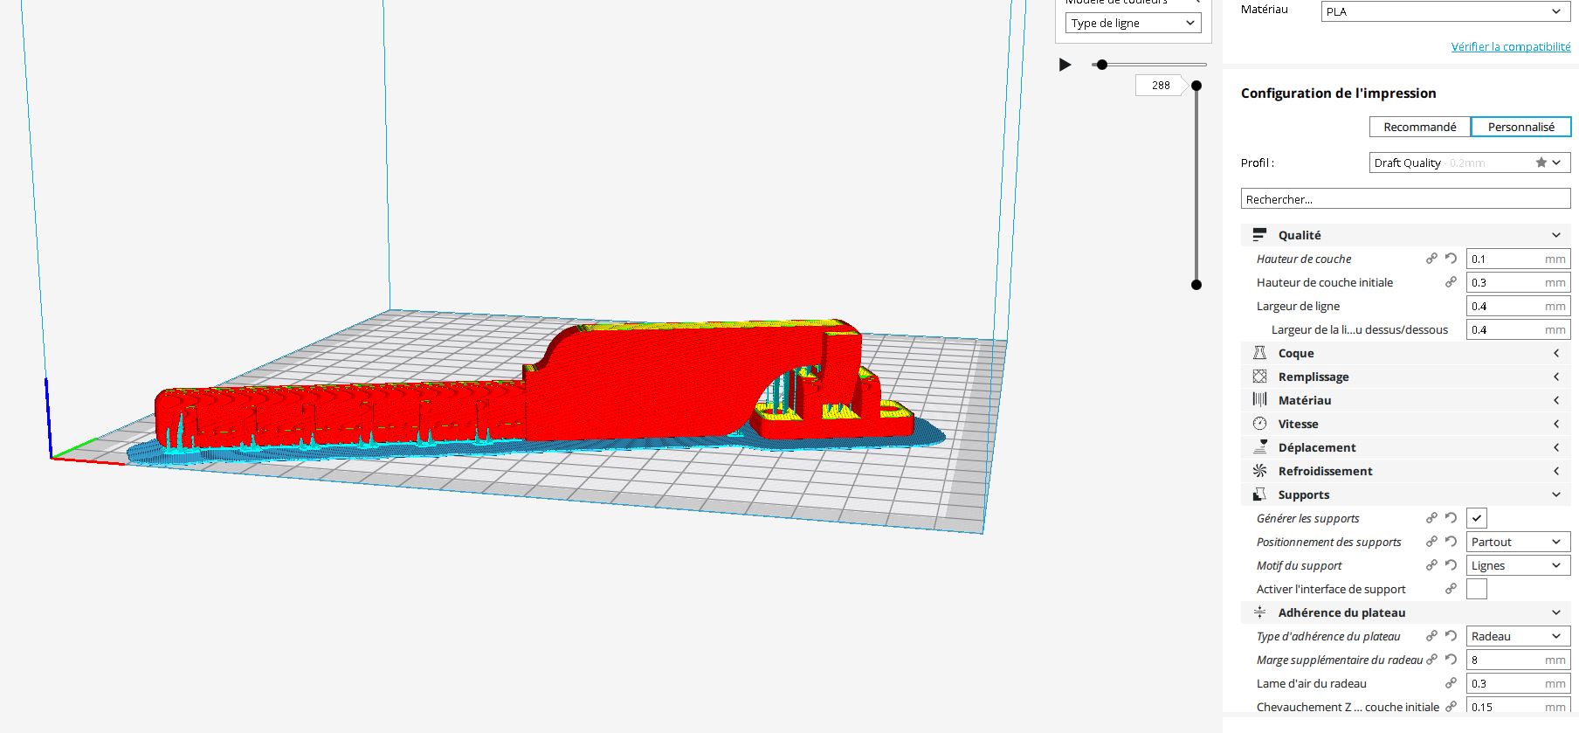
Task: Click link icon for Hauteur de couche
Action: click(1431, 259)
